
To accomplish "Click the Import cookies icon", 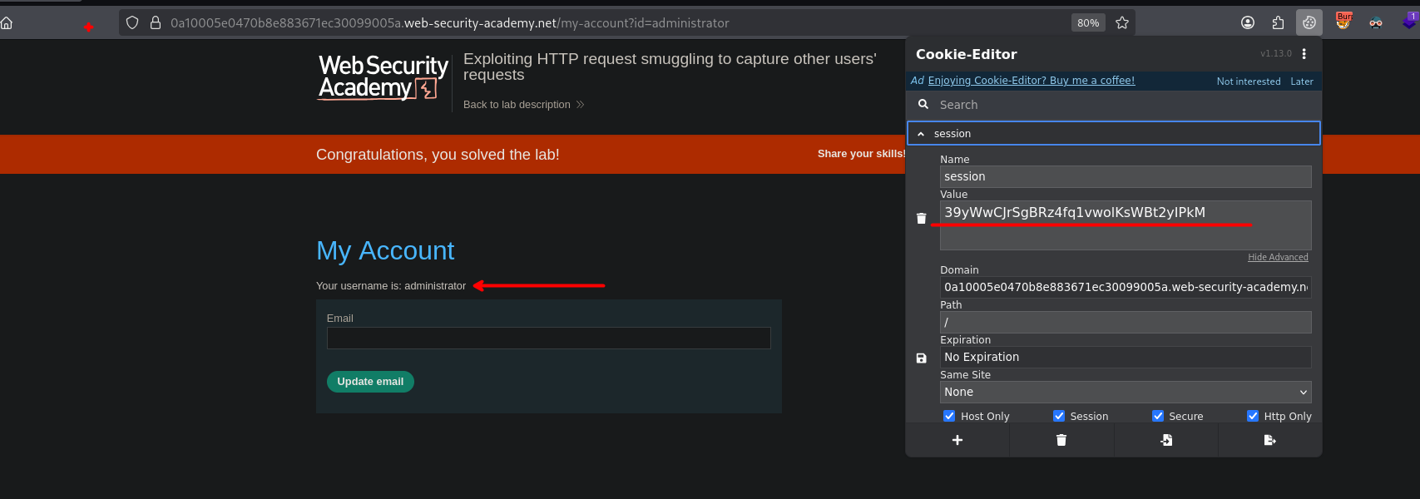I will click(x=1166, y=440).
